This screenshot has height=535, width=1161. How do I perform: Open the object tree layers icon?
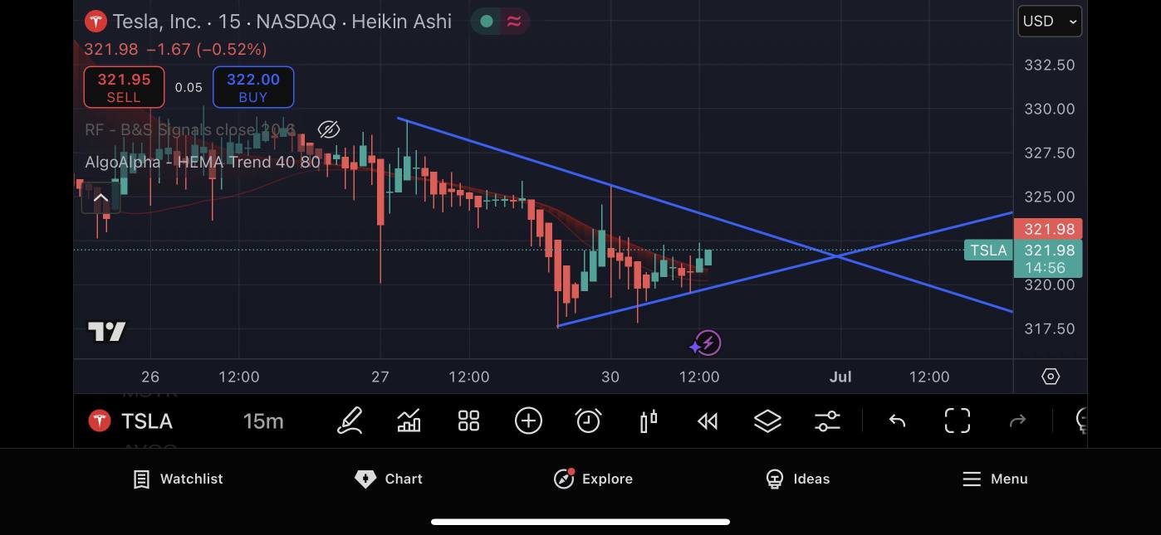767,421
